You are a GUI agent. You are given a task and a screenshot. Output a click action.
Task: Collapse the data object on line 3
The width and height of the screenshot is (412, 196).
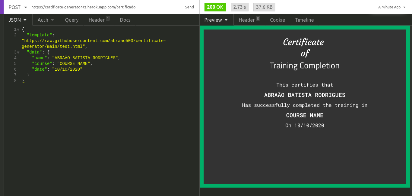tap(18, 52)
